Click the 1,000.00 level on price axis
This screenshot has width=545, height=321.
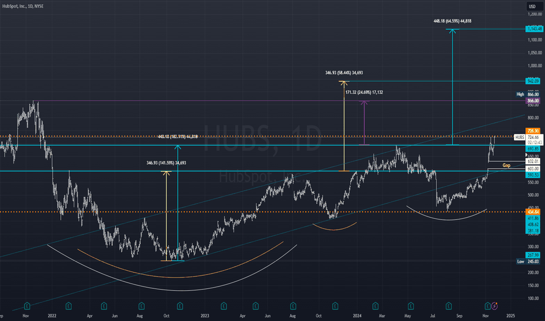click(534, 65)
